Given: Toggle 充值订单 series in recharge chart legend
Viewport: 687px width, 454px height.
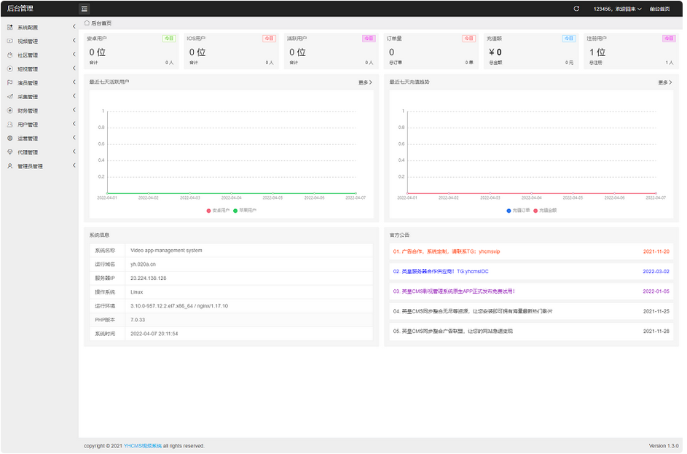Looking at the screenshot, I should 518,211.
